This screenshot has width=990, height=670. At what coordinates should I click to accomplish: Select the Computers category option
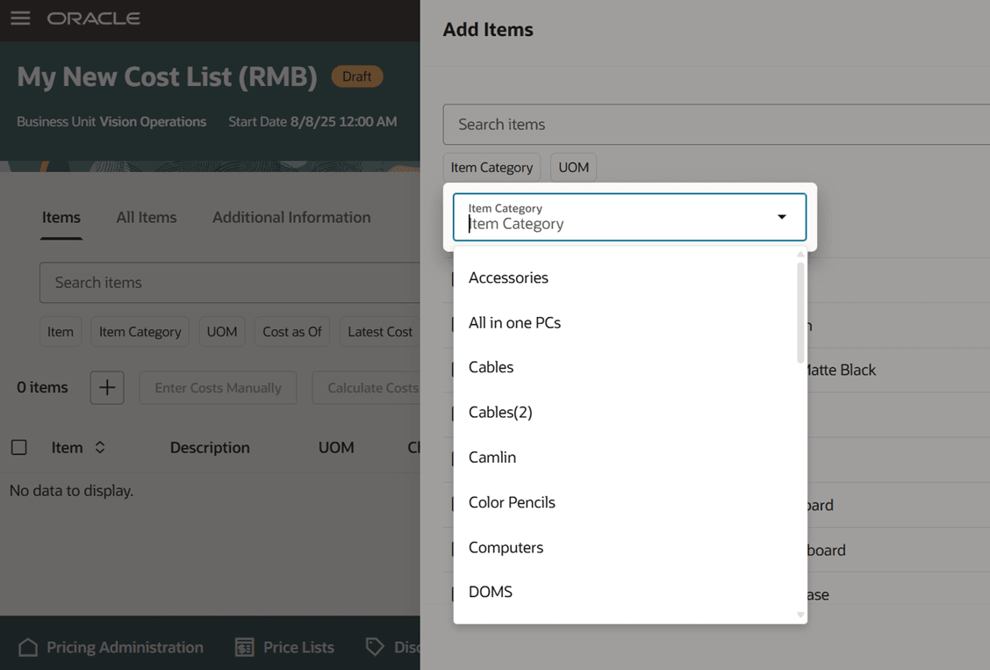pyautogui.click(x=506, y=546)
